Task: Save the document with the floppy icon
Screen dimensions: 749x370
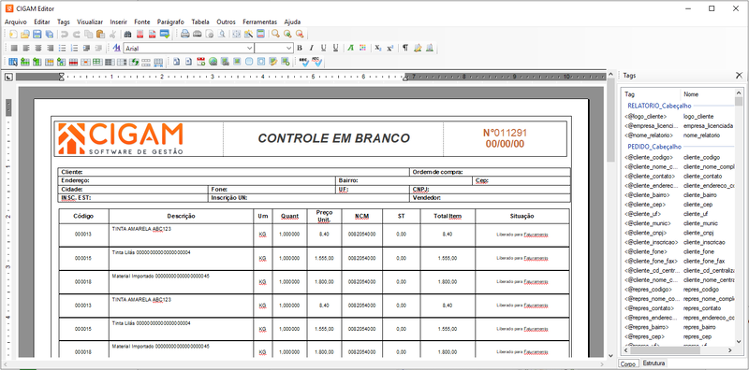Action: [37, 34]
